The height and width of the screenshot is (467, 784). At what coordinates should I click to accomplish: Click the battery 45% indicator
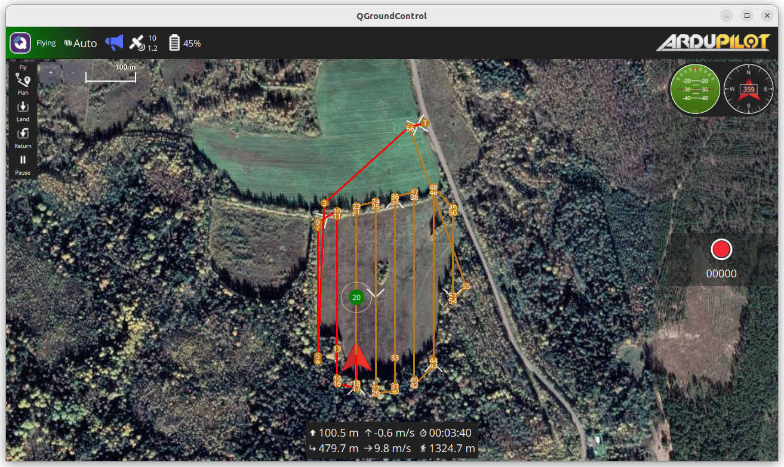tap(185, 43)
